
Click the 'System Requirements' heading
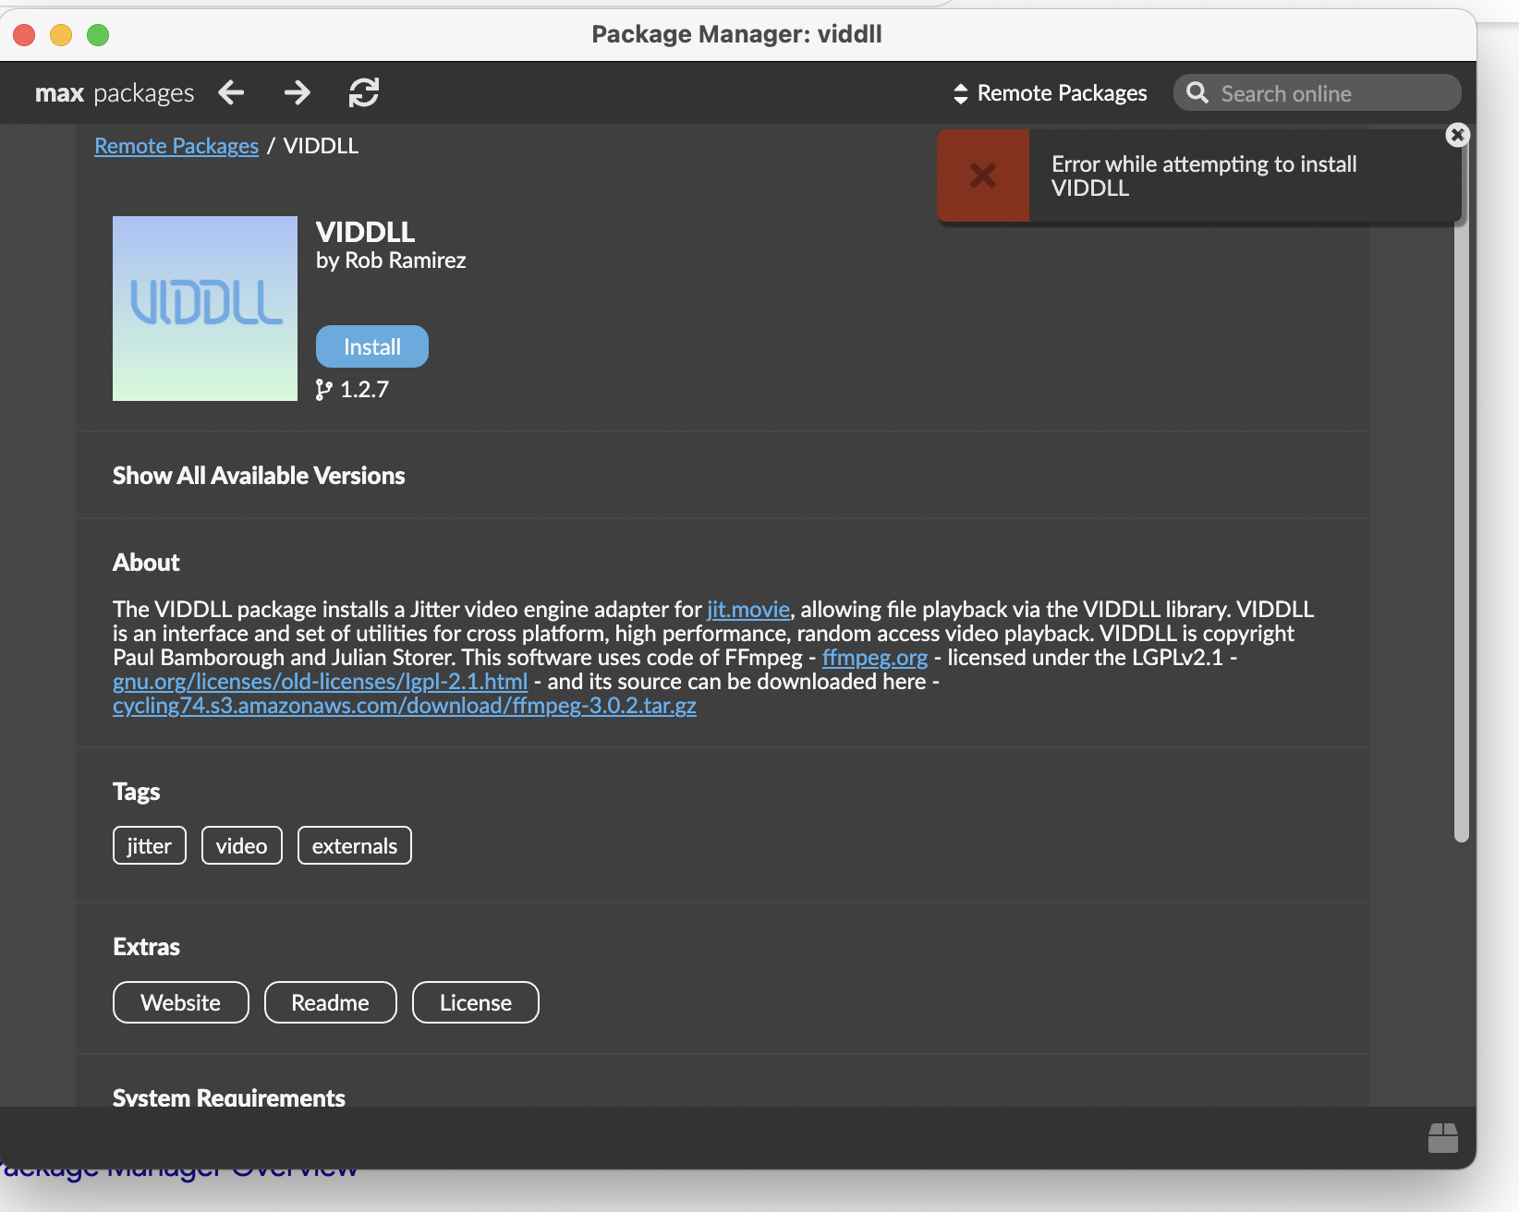[229, 1097]
